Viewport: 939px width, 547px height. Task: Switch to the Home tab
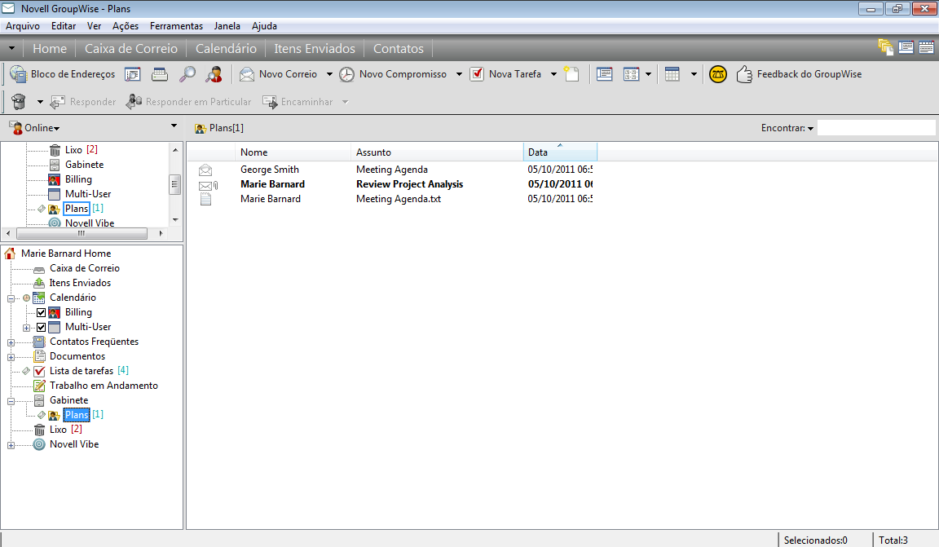50,49
